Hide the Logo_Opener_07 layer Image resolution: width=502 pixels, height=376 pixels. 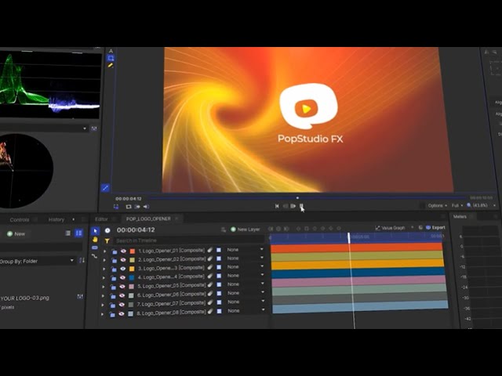(x=122, y=305)
